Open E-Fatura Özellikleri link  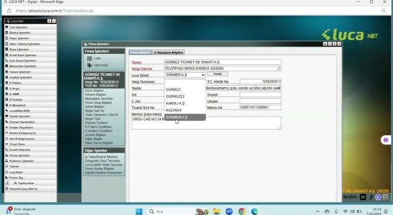(x=99, y=127)
